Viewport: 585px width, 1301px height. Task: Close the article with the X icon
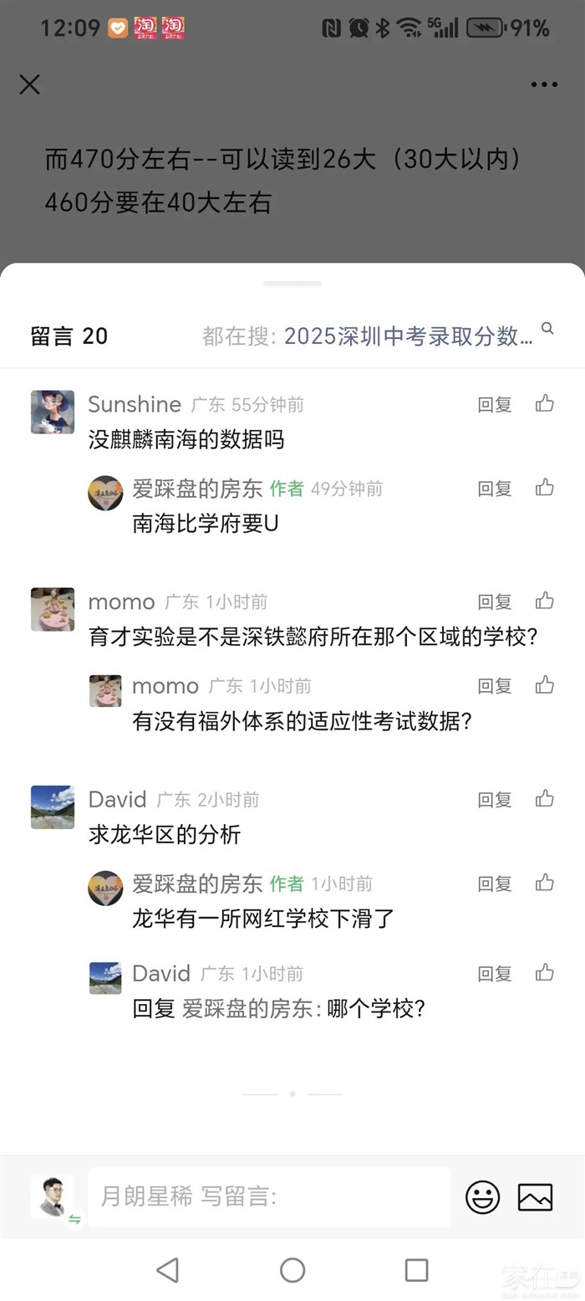coord(30,85)
